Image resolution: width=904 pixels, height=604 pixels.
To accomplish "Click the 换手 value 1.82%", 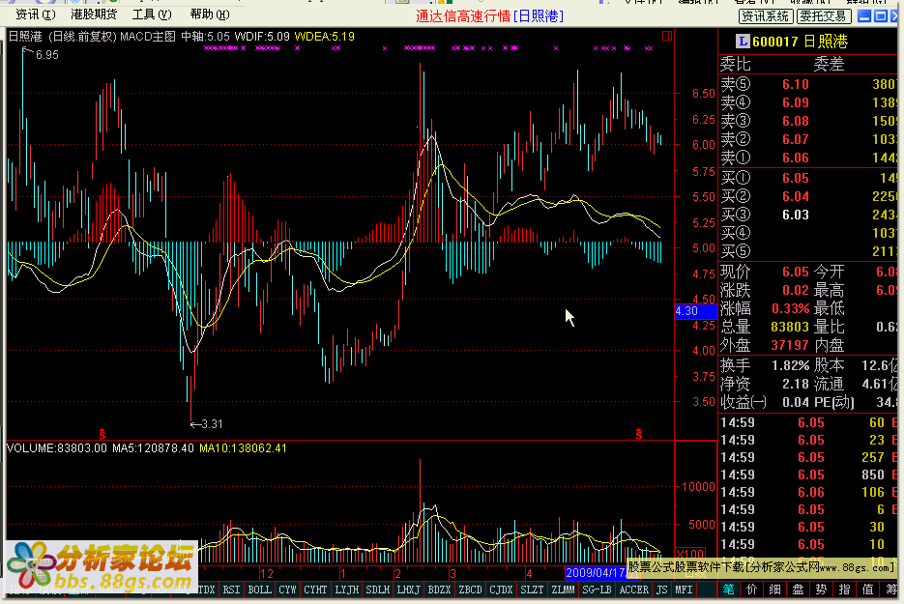I will pos(791,365).
